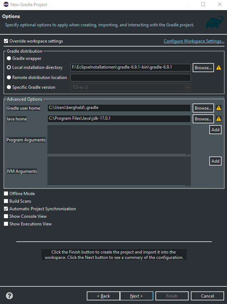Click inside the JVM Arguments list box
Viewport: 227px width, 304px height.
coord(119,171)
